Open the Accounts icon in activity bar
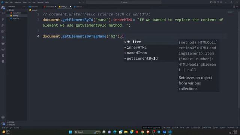 point(3,117)
